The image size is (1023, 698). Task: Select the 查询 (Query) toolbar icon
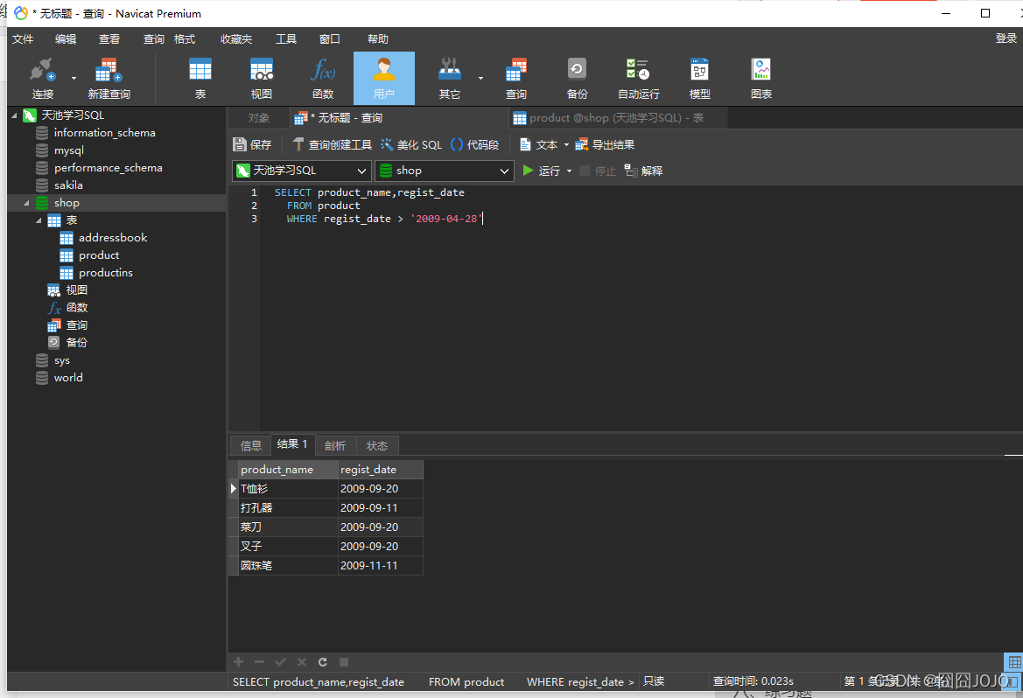[x=516, y=78]
